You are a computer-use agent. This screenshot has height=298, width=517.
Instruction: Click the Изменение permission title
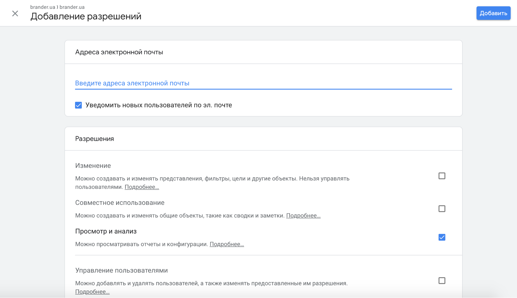click(x=93, y=166)
